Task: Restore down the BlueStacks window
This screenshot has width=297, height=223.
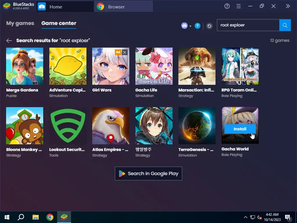Action: click(x=262, y=6)
